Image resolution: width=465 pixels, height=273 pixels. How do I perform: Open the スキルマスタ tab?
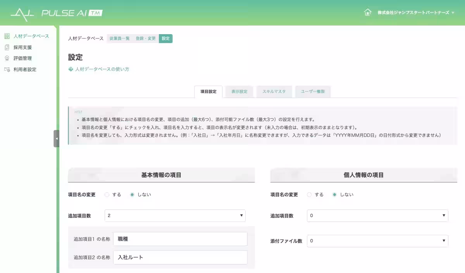point(274,91)
